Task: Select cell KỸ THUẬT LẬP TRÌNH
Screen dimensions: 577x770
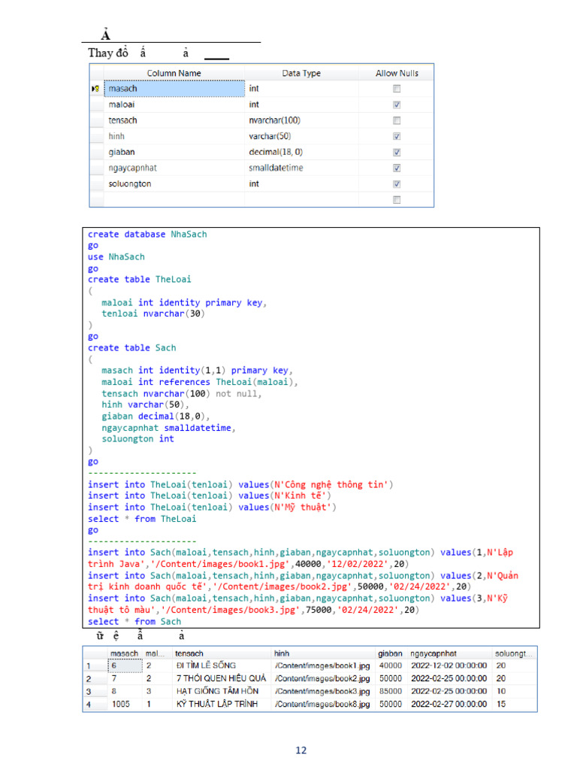Action: (222, 704)
